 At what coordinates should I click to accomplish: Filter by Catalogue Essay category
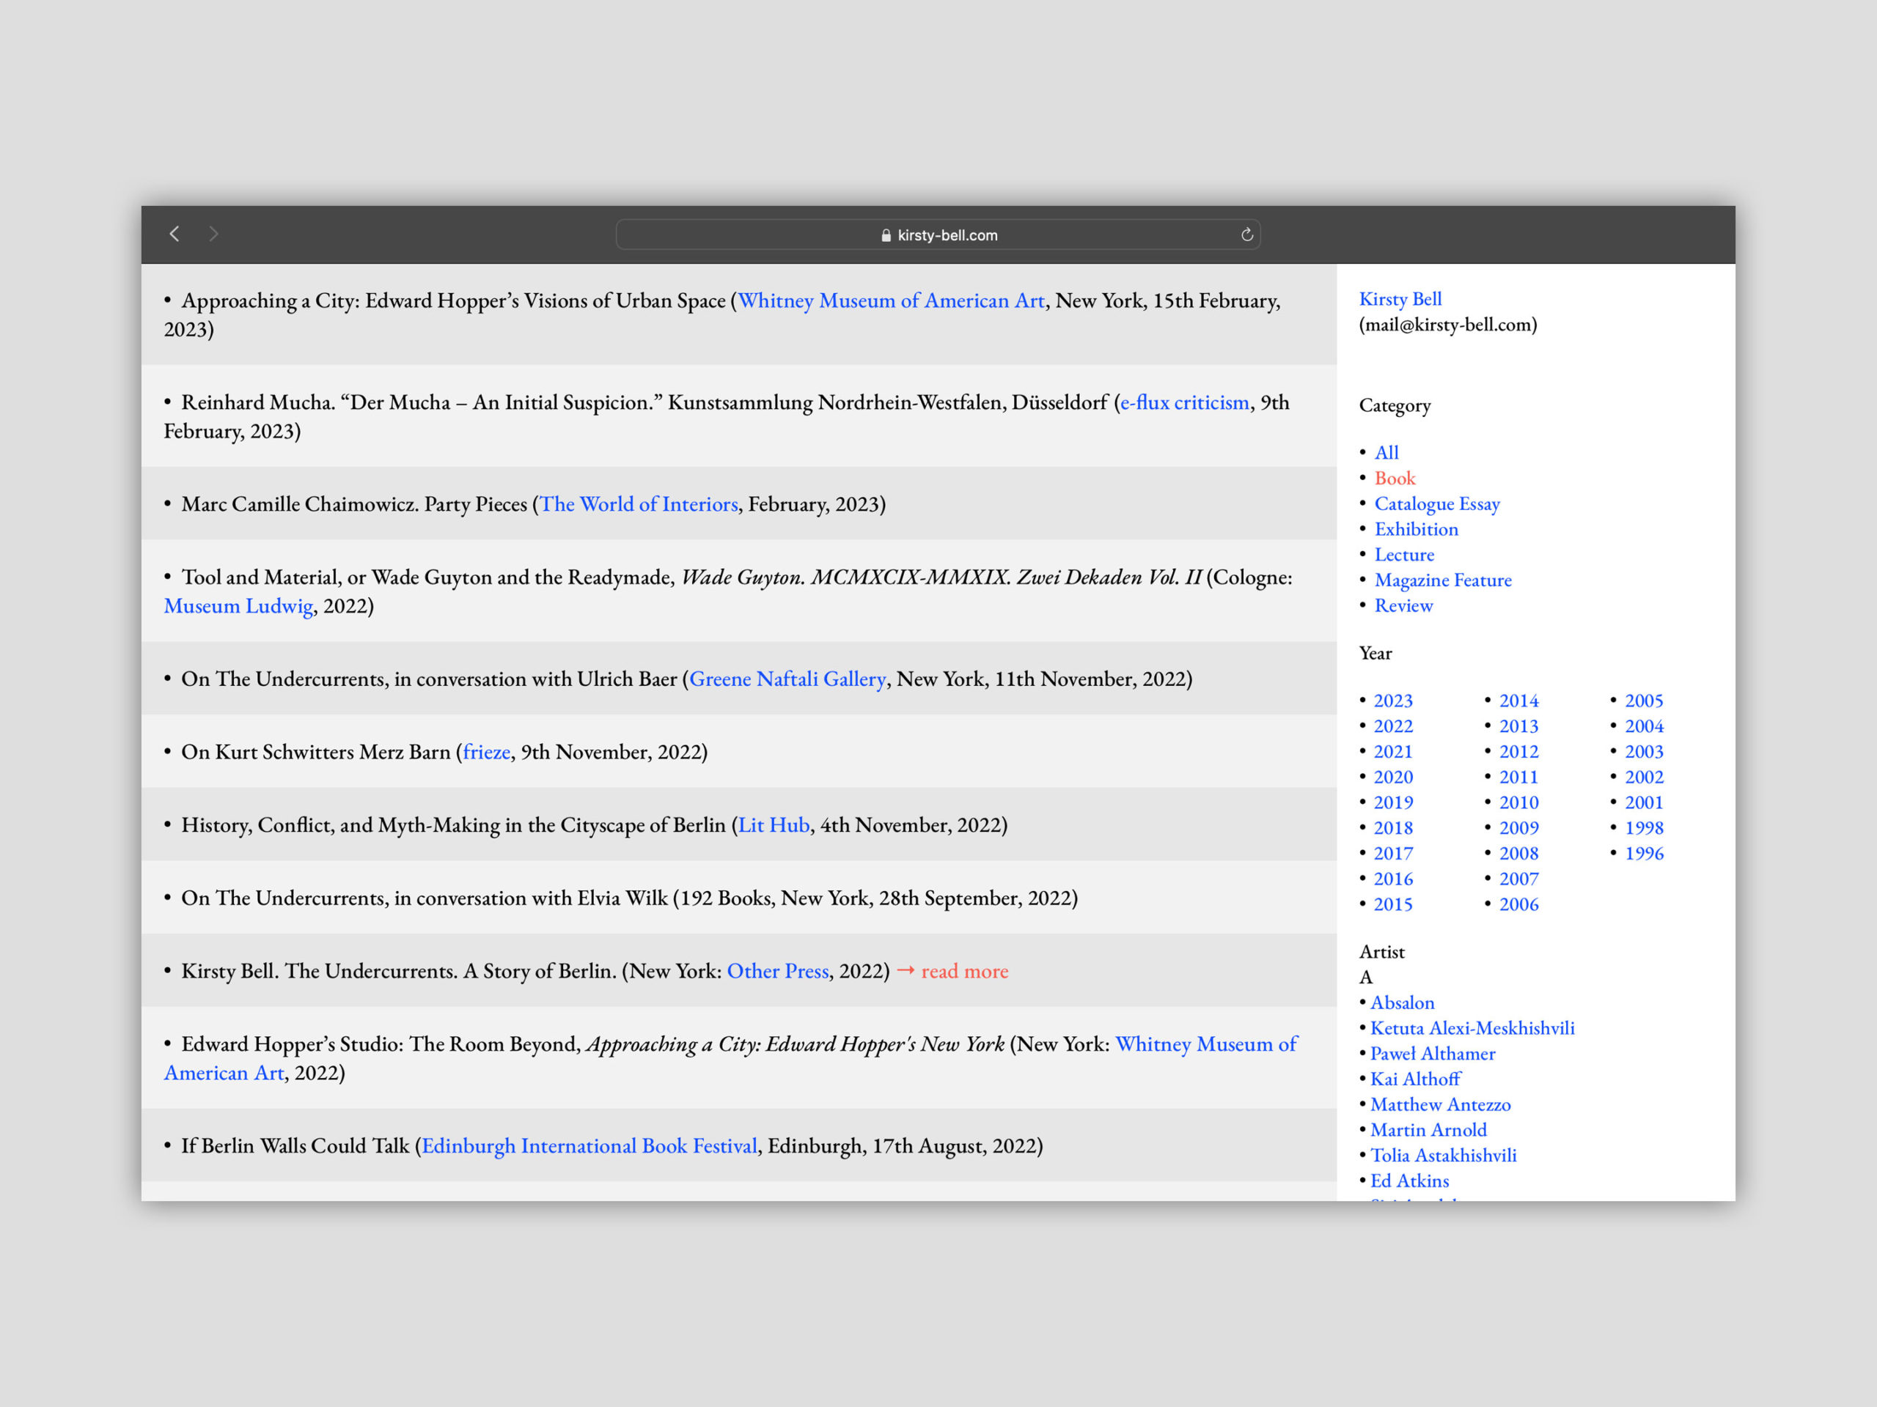[x=1438, y=503]
